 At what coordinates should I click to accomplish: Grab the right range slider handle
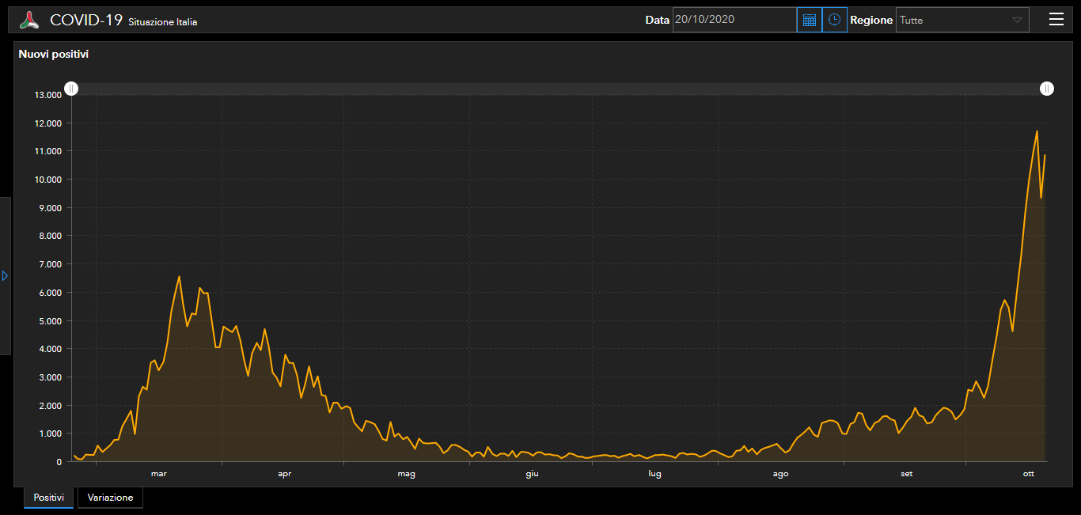tap(1046, 89)
